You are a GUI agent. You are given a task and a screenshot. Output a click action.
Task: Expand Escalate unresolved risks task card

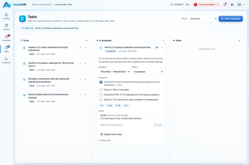(86, 79)
